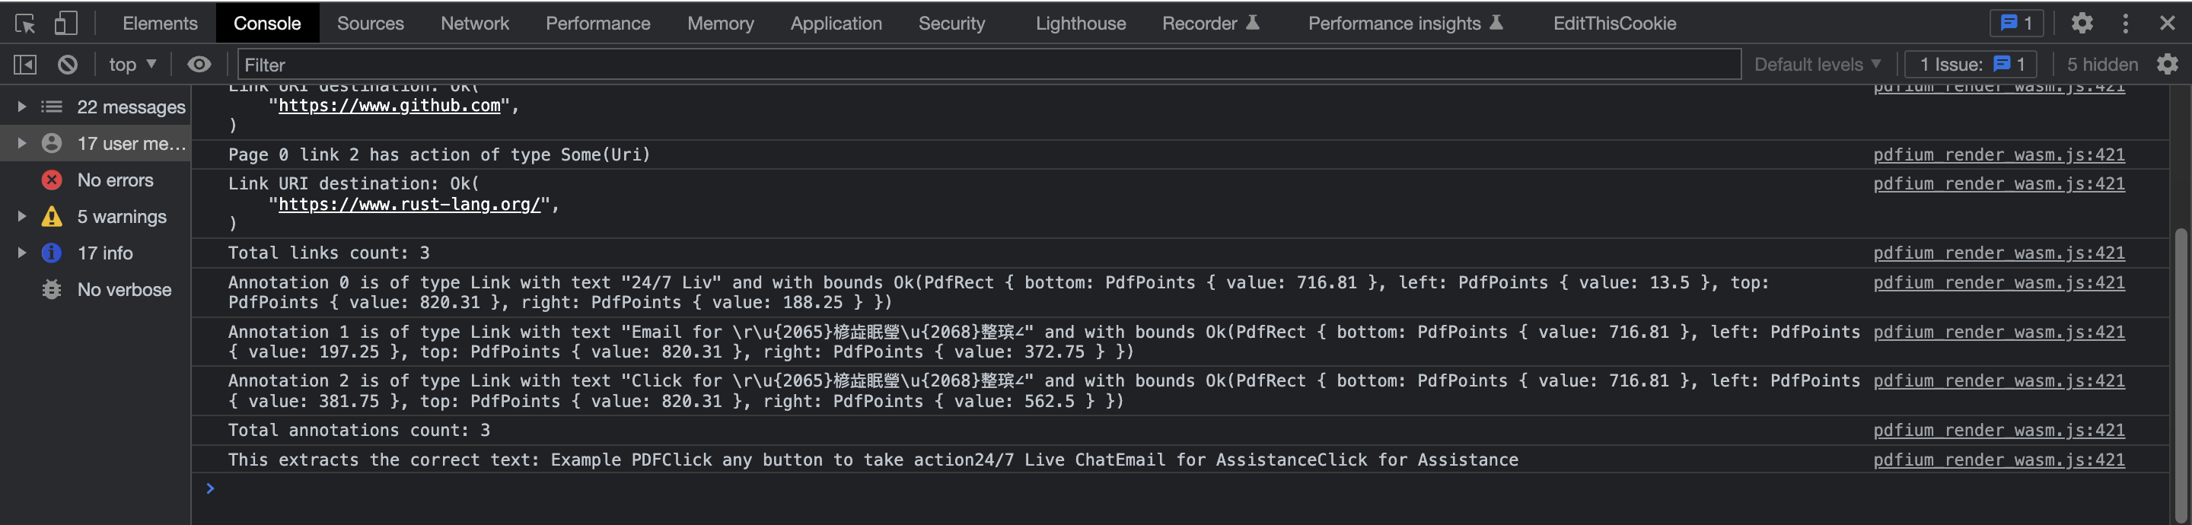Expand the 22 messages group

tap(21, 107)
